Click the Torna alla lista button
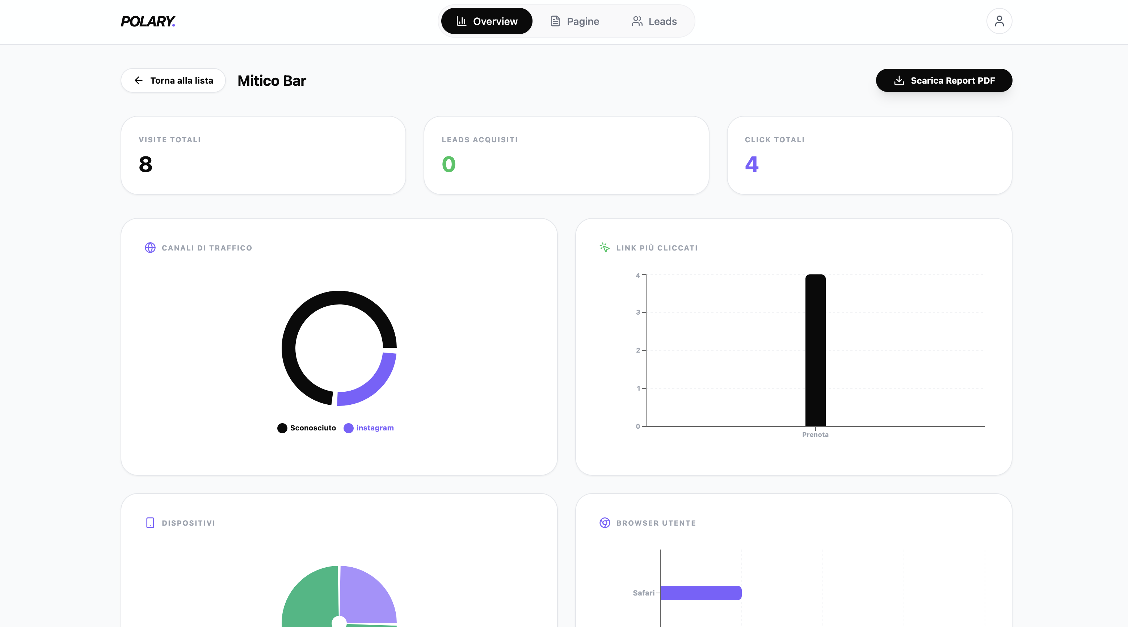Viewport: 1128px width, 627px height. click(x=173, y=80)
